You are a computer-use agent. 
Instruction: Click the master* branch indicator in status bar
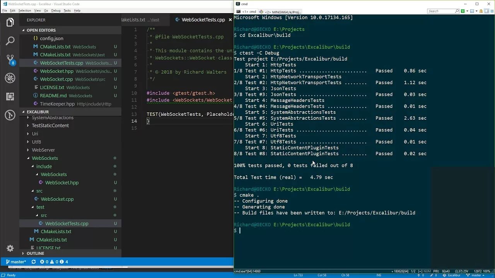click(x=16, y=262)
